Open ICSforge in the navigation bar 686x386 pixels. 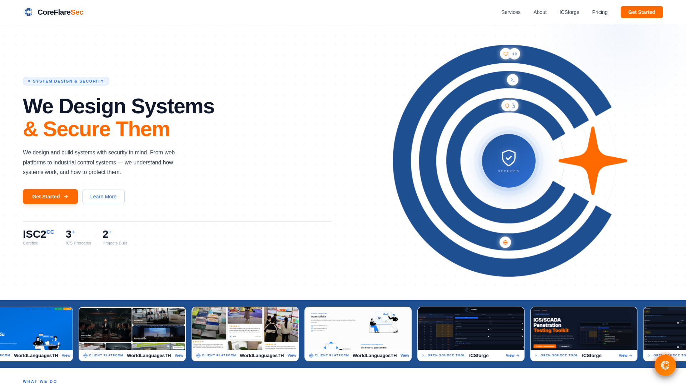coord(569,12)
